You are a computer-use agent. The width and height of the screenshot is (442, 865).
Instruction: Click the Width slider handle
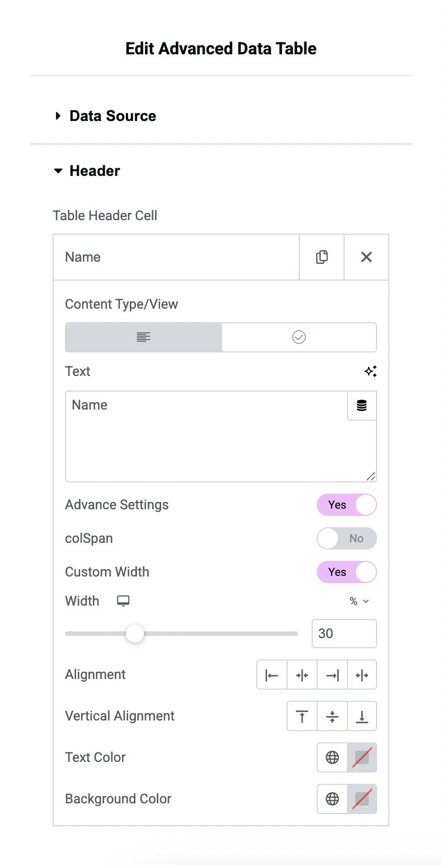coord(135,634)
